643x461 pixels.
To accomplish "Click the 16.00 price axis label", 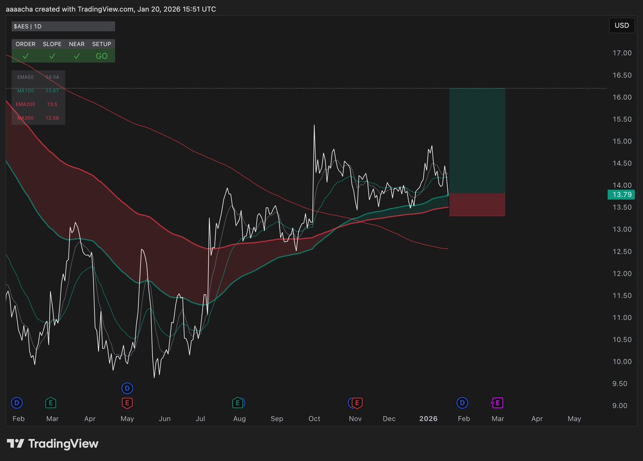I will 622,97.
